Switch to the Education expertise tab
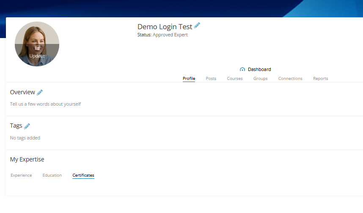 point(52,175)
